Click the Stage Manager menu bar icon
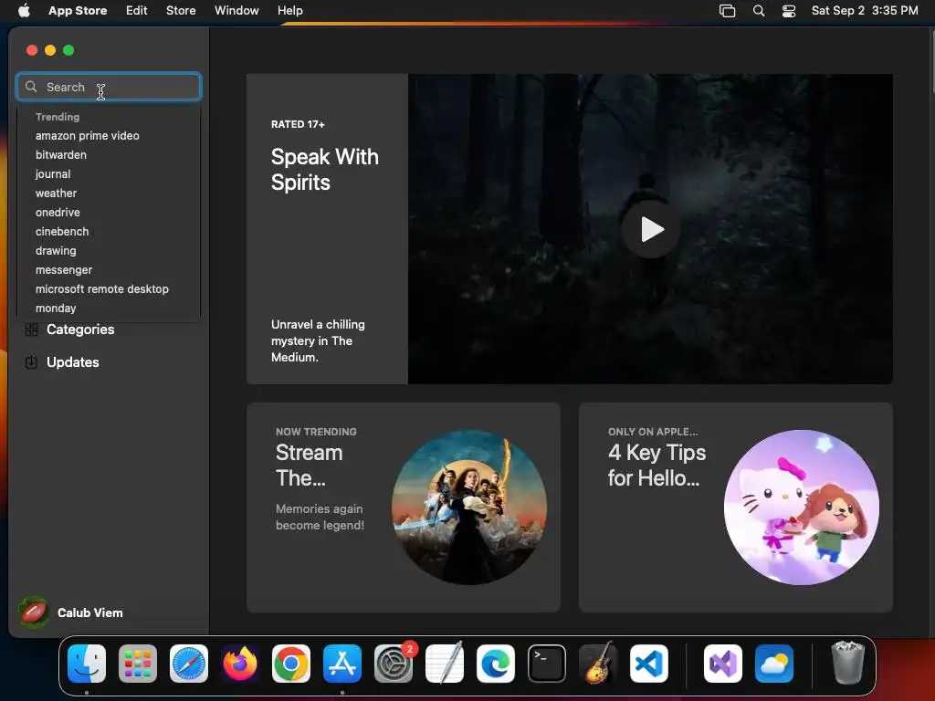935x701 pixels. click(x=727, y=11)
